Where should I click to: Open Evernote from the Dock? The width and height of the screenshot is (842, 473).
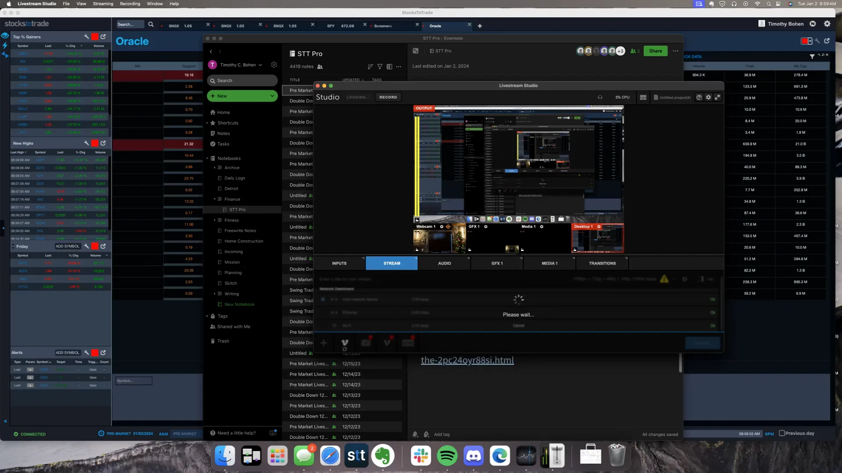pos(383,455)
